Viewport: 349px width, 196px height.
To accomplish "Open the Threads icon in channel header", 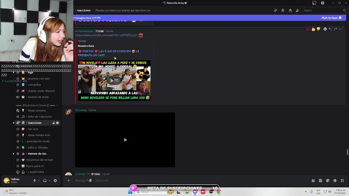I will click(276, 10).
